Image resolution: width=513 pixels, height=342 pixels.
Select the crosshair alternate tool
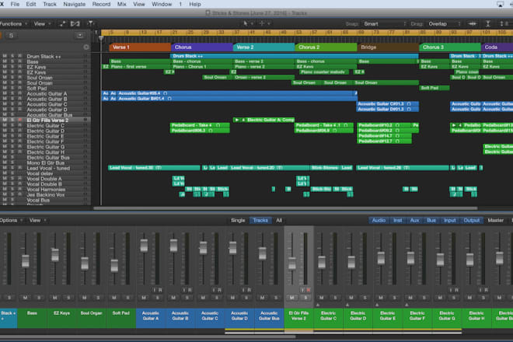262,23
